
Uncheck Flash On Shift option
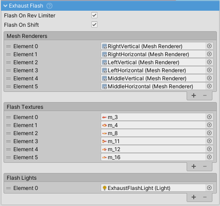(94, 25)
